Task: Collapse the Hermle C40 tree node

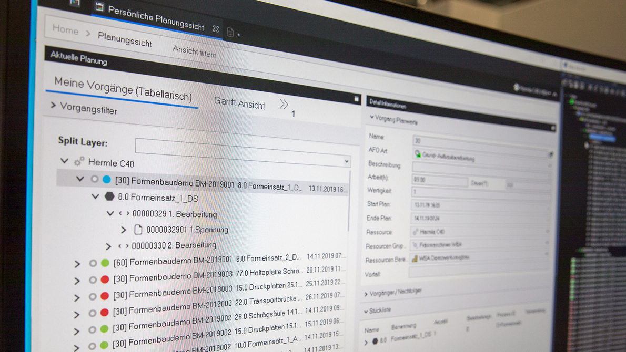Action: [64, 161]
